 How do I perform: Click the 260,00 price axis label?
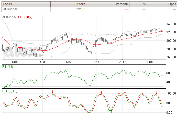point(171,57)
